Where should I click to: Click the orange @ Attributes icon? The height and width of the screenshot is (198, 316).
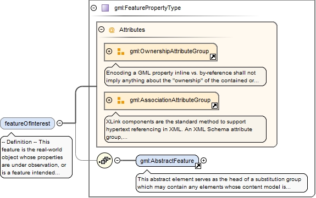[x=112, y=30]
